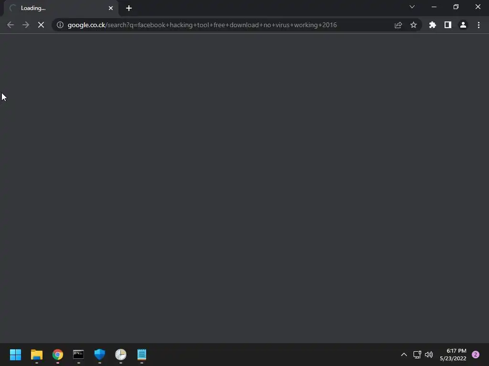Open Windows Security shield icon
489x366 pixels.
(100, 355)
